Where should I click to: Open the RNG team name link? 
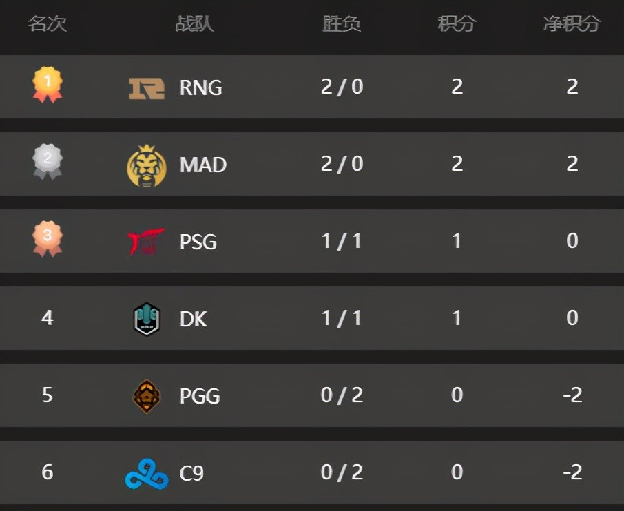pos(200,88)
